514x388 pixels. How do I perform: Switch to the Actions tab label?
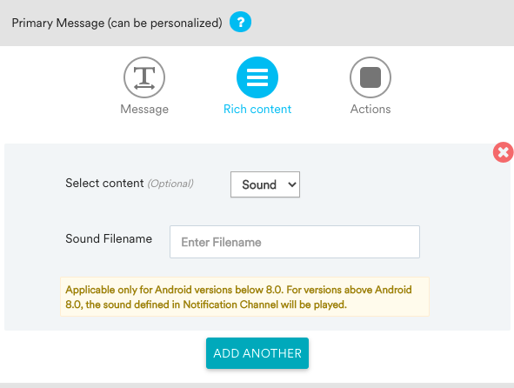click(370, 109)
